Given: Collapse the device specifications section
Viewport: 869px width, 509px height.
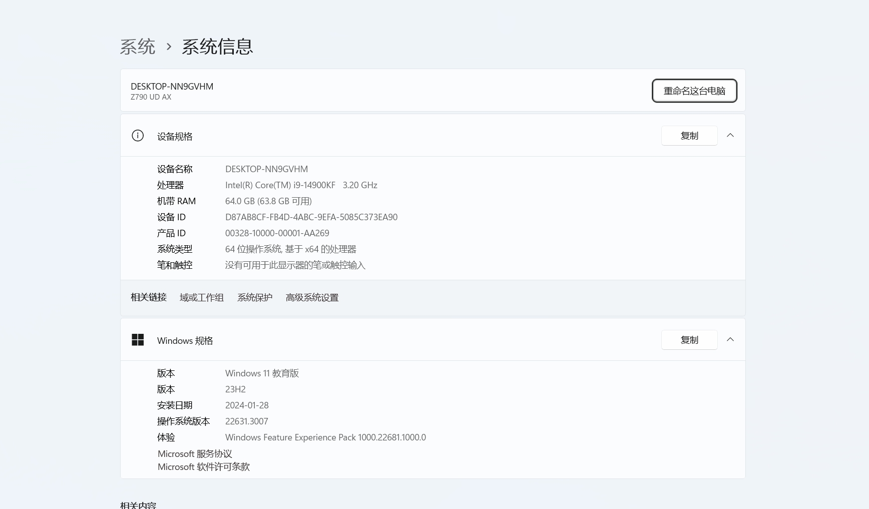Looking at the screenshot, I should click(x=730, y=136).
